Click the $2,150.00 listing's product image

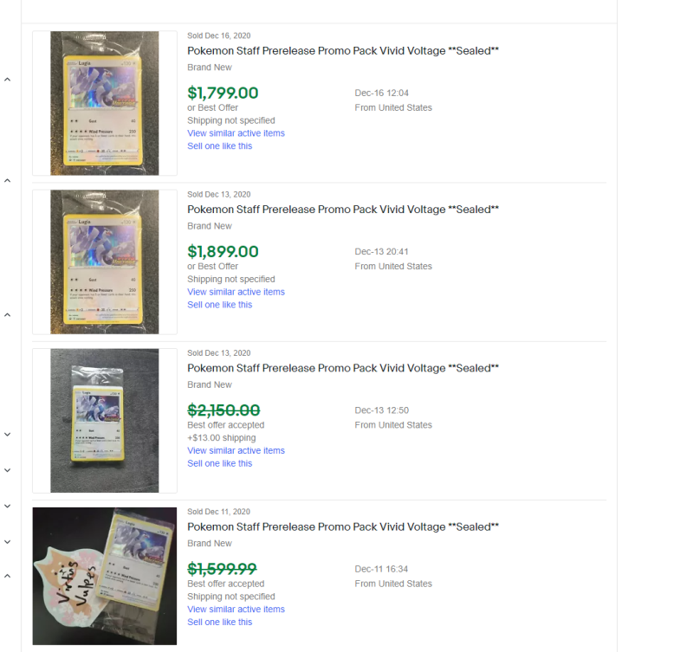coord(104,420)
